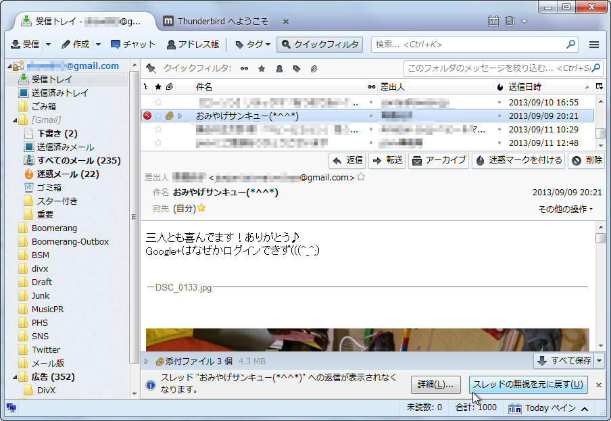Click the 返信 reply button
611x421 pixels.
348,160
